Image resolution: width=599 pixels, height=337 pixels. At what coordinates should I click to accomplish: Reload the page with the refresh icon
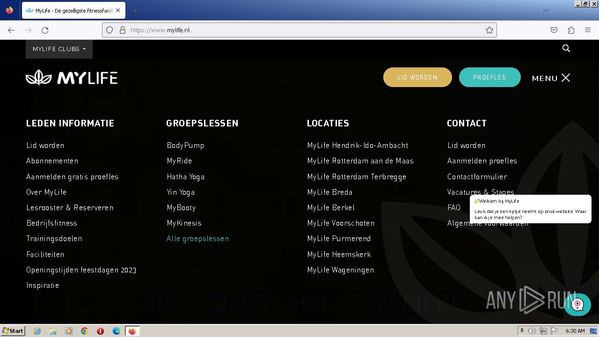pyautogui.click(x=45, y=30)
